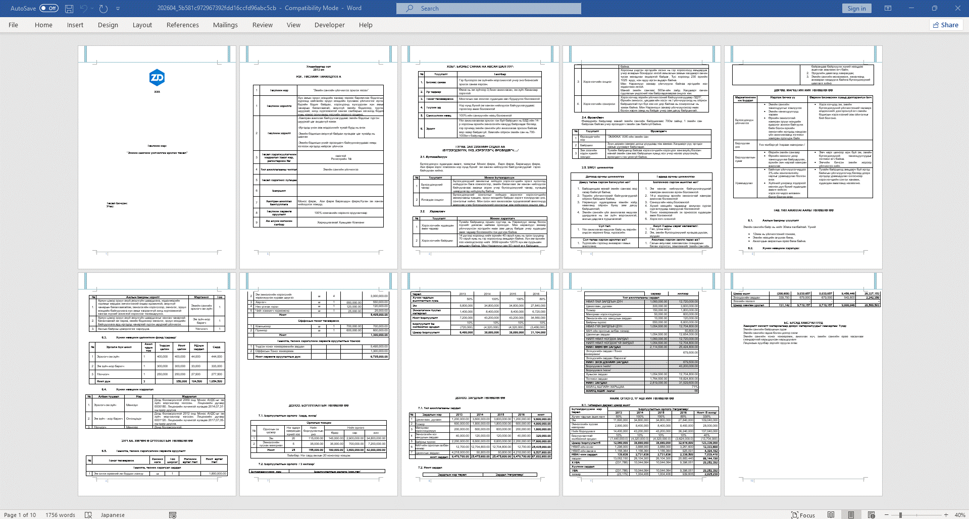Click the Redo/Repeat icon

click(x=104, y=9)
